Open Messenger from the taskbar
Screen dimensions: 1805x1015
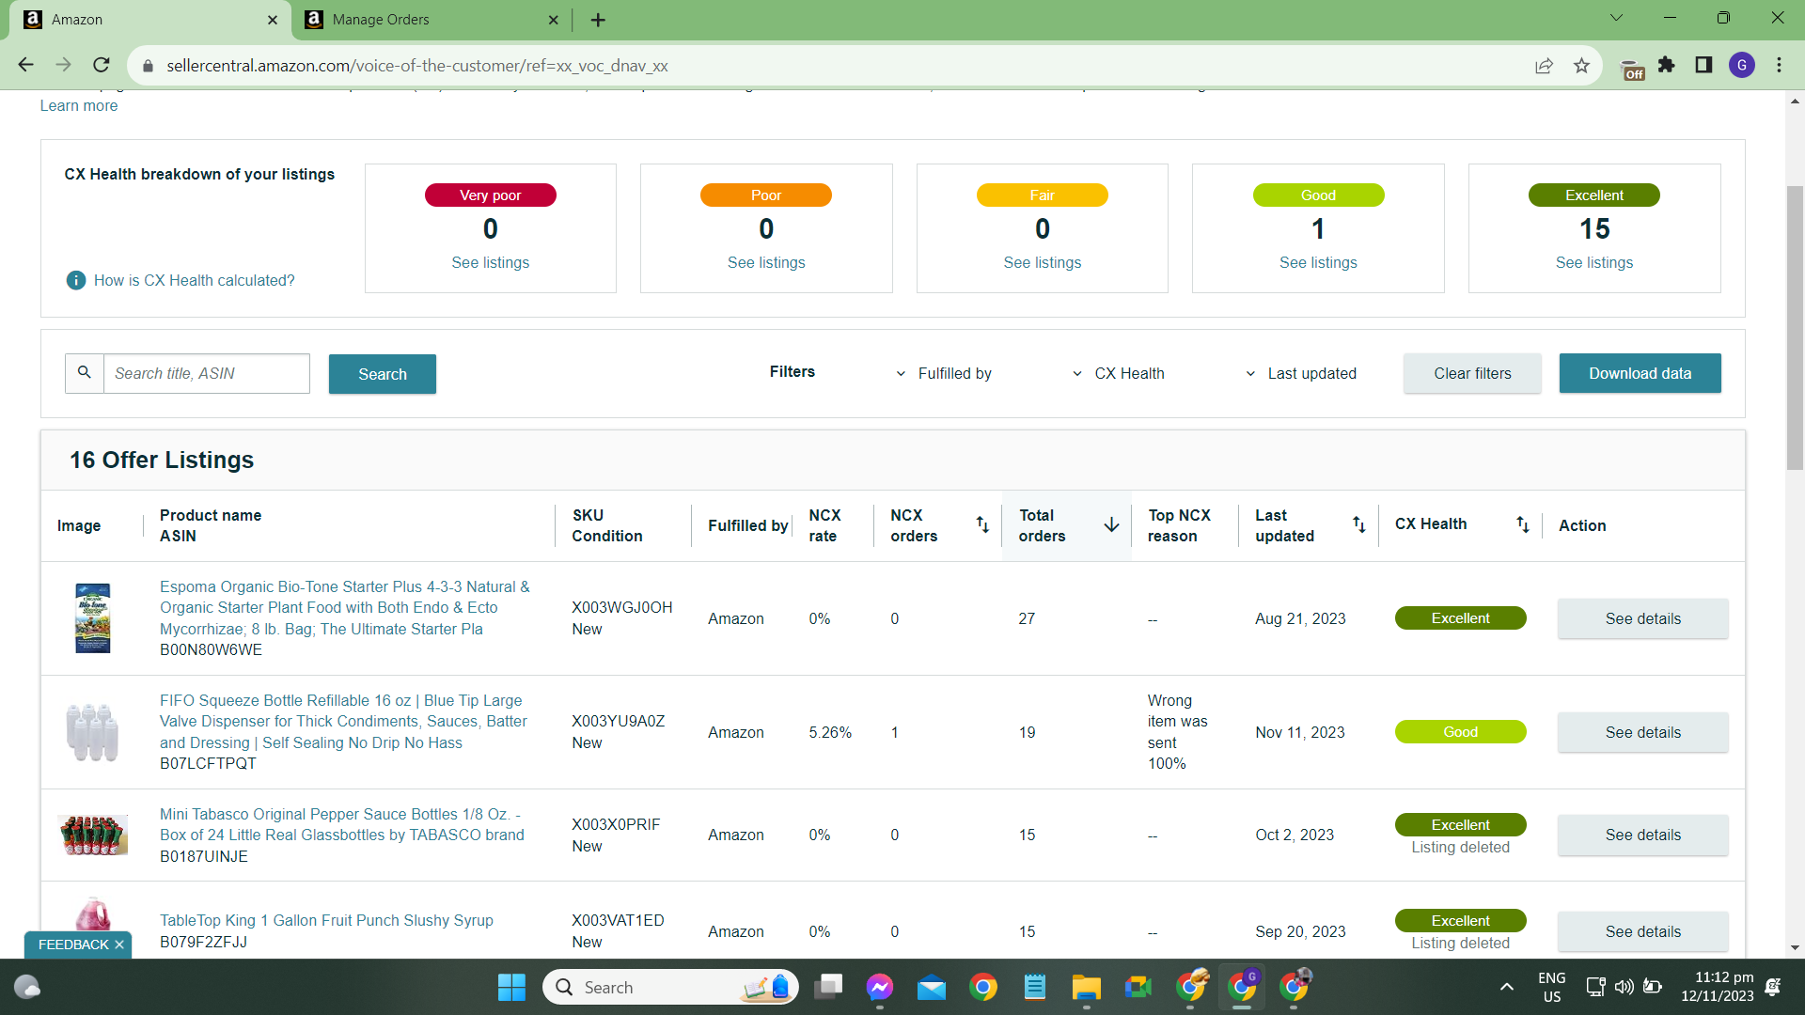(x=880, y=987)
